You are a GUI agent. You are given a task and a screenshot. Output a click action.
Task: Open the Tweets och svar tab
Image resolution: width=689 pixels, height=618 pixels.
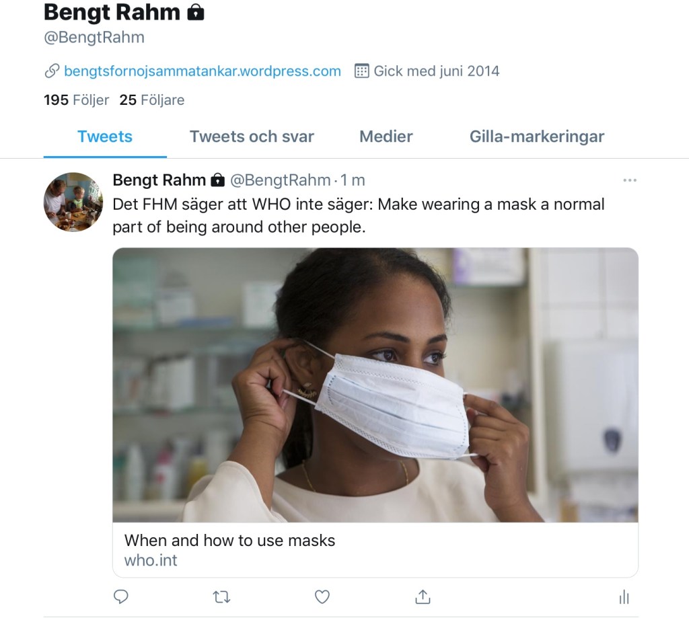coord(252,137)
